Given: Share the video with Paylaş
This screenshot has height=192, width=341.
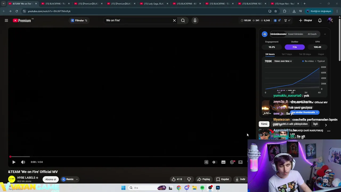Looking at the screenshot, I should click(x=204, y=179).
